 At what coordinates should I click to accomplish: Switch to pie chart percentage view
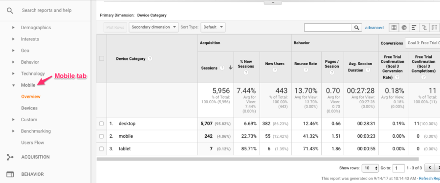click(404, 27)
